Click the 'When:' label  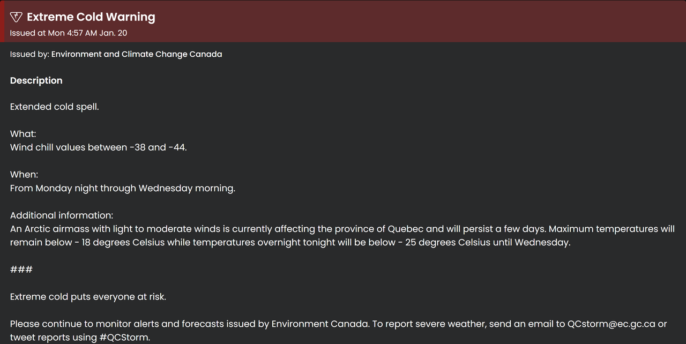coord(24,175)
